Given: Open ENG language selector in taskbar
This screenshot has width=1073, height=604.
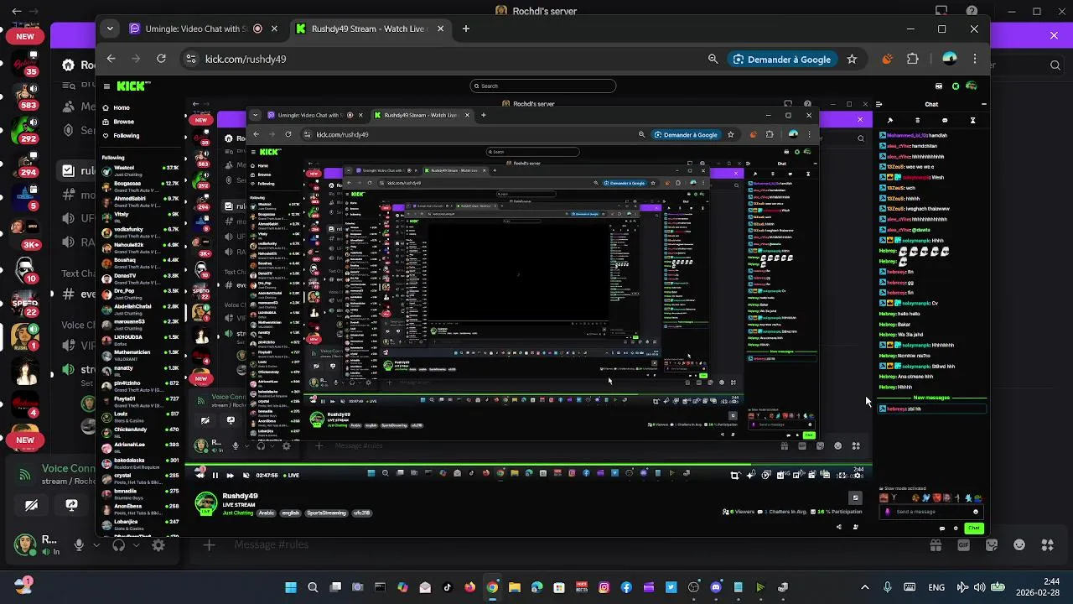Looking at the screenshot, I should pyautogui.click(x=936, y=587).
